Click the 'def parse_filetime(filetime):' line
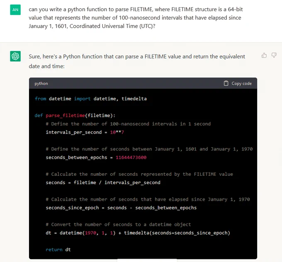 click(75, 115)
